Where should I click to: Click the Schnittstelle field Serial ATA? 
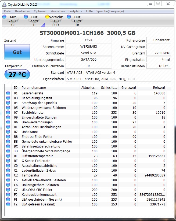click(x=89, y=53)
